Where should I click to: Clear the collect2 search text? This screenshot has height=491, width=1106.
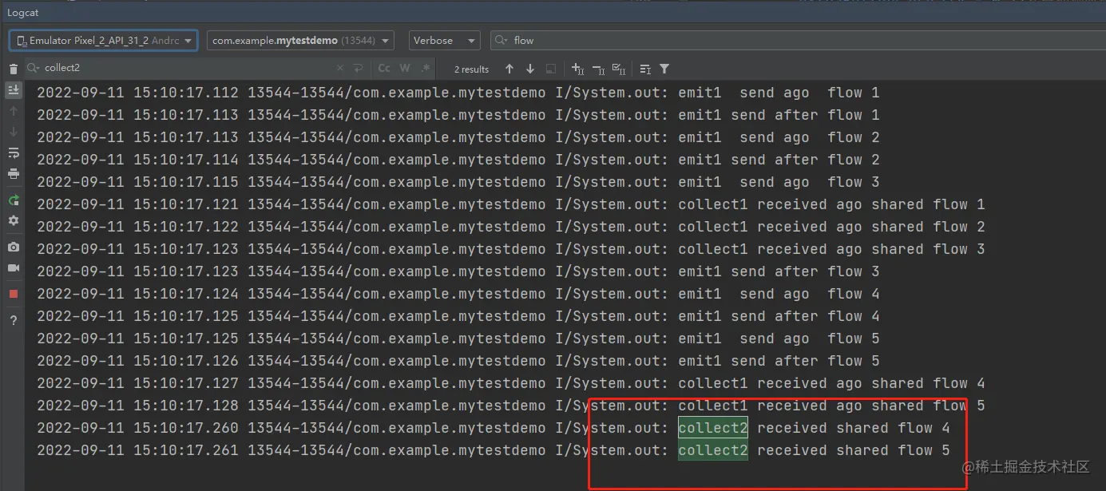coord(339,68)
